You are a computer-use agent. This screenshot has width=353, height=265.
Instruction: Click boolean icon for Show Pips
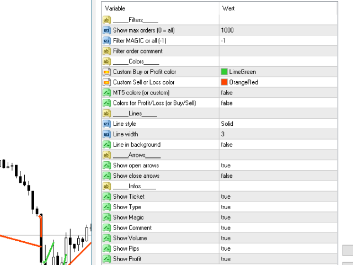(106, 248)
